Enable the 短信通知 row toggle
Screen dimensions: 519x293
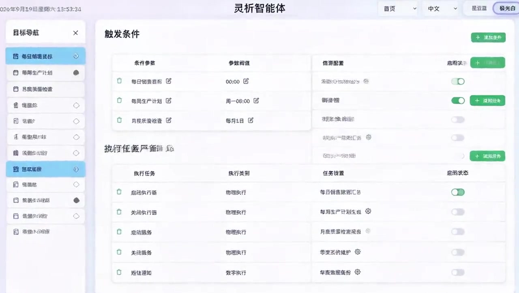point(458,272)
